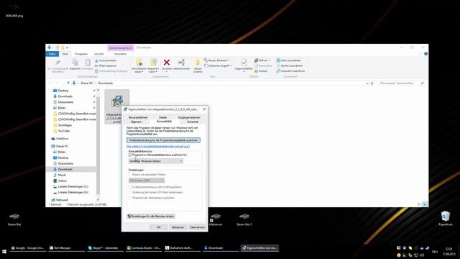460x259 pixels.
Task: Toggle Skalierung bei hohem DPI-Wert deaktivieren
Action: tap(130, 192)
